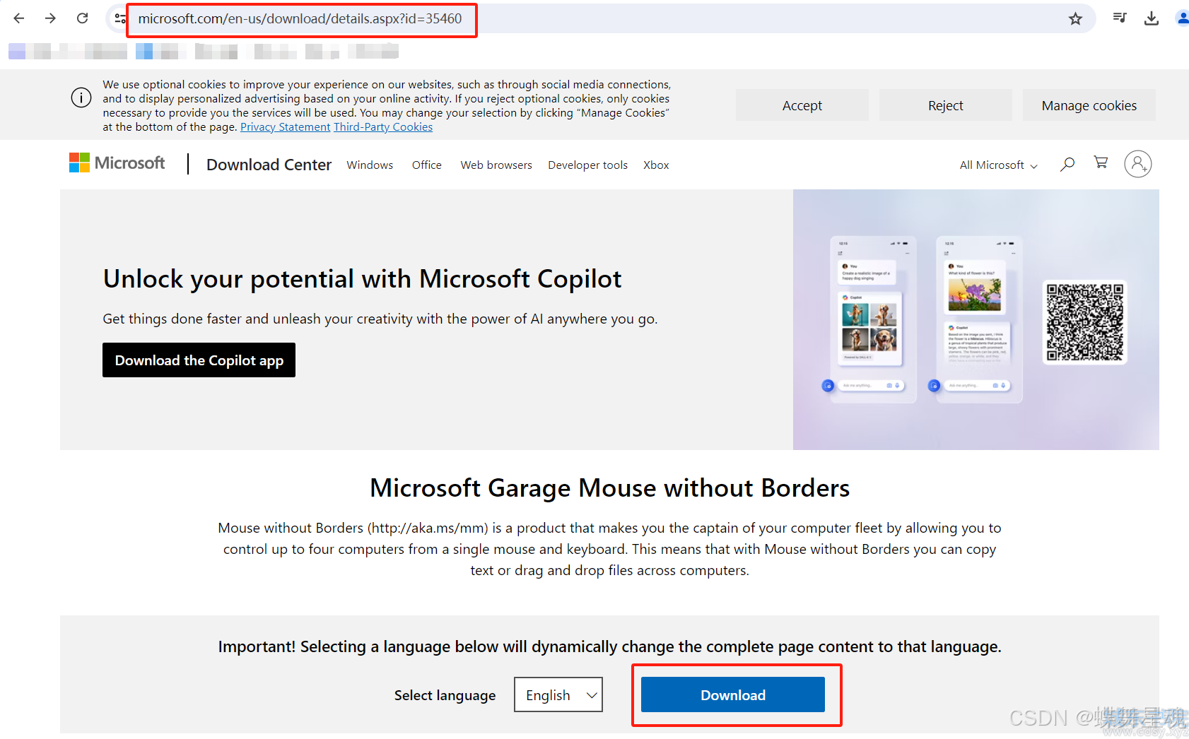
Task: Click the Microsoft logo
Action: (117, 163)
